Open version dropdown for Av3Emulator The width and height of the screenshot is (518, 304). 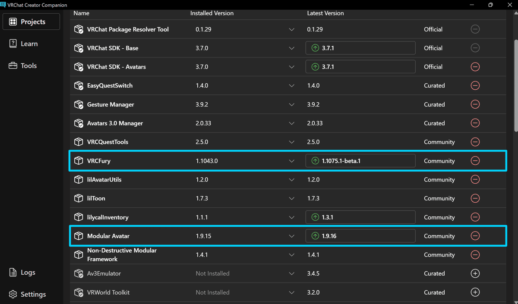pos(292,273)
